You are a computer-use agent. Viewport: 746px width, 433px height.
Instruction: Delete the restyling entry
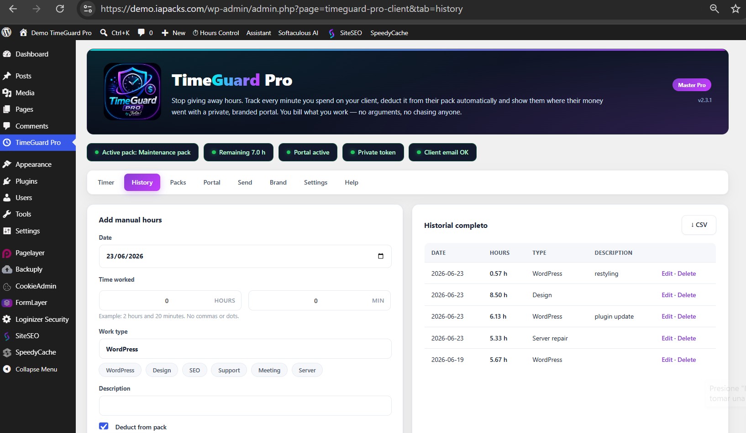pyautogui.click(x=687, y=273)
